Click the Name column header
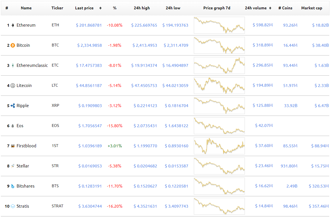331x217 pixels. (x=26, y=8)
